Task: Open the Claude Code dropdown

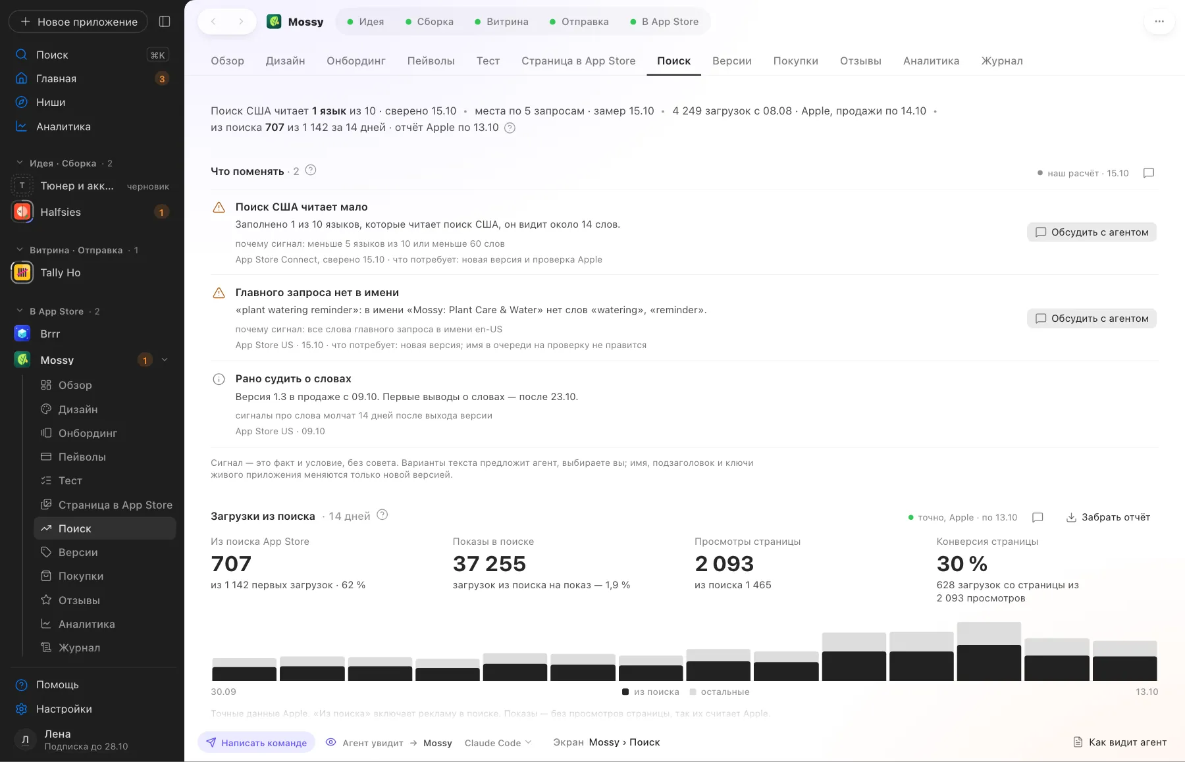Action: pyautogui.click(x=498, y=742)
